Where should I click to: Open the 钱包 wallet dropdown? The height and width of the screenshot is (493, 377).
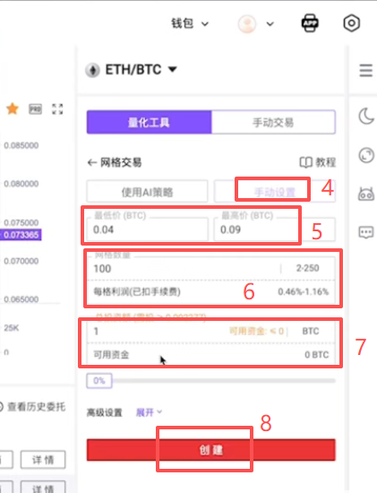pyautogui.click(x=190, y=23)
